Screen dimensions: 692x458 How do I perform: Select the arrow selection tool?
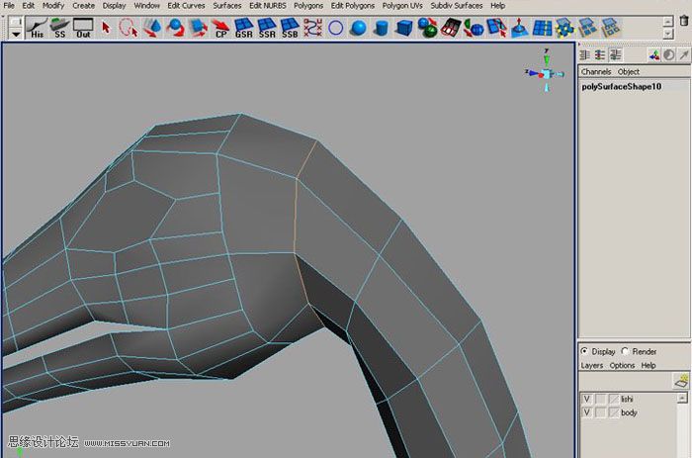click(106, 29)
